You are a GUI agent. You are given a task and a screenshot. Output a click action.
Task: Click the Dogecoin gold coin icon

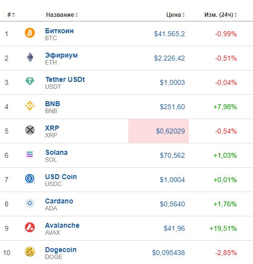coord(30,252)
